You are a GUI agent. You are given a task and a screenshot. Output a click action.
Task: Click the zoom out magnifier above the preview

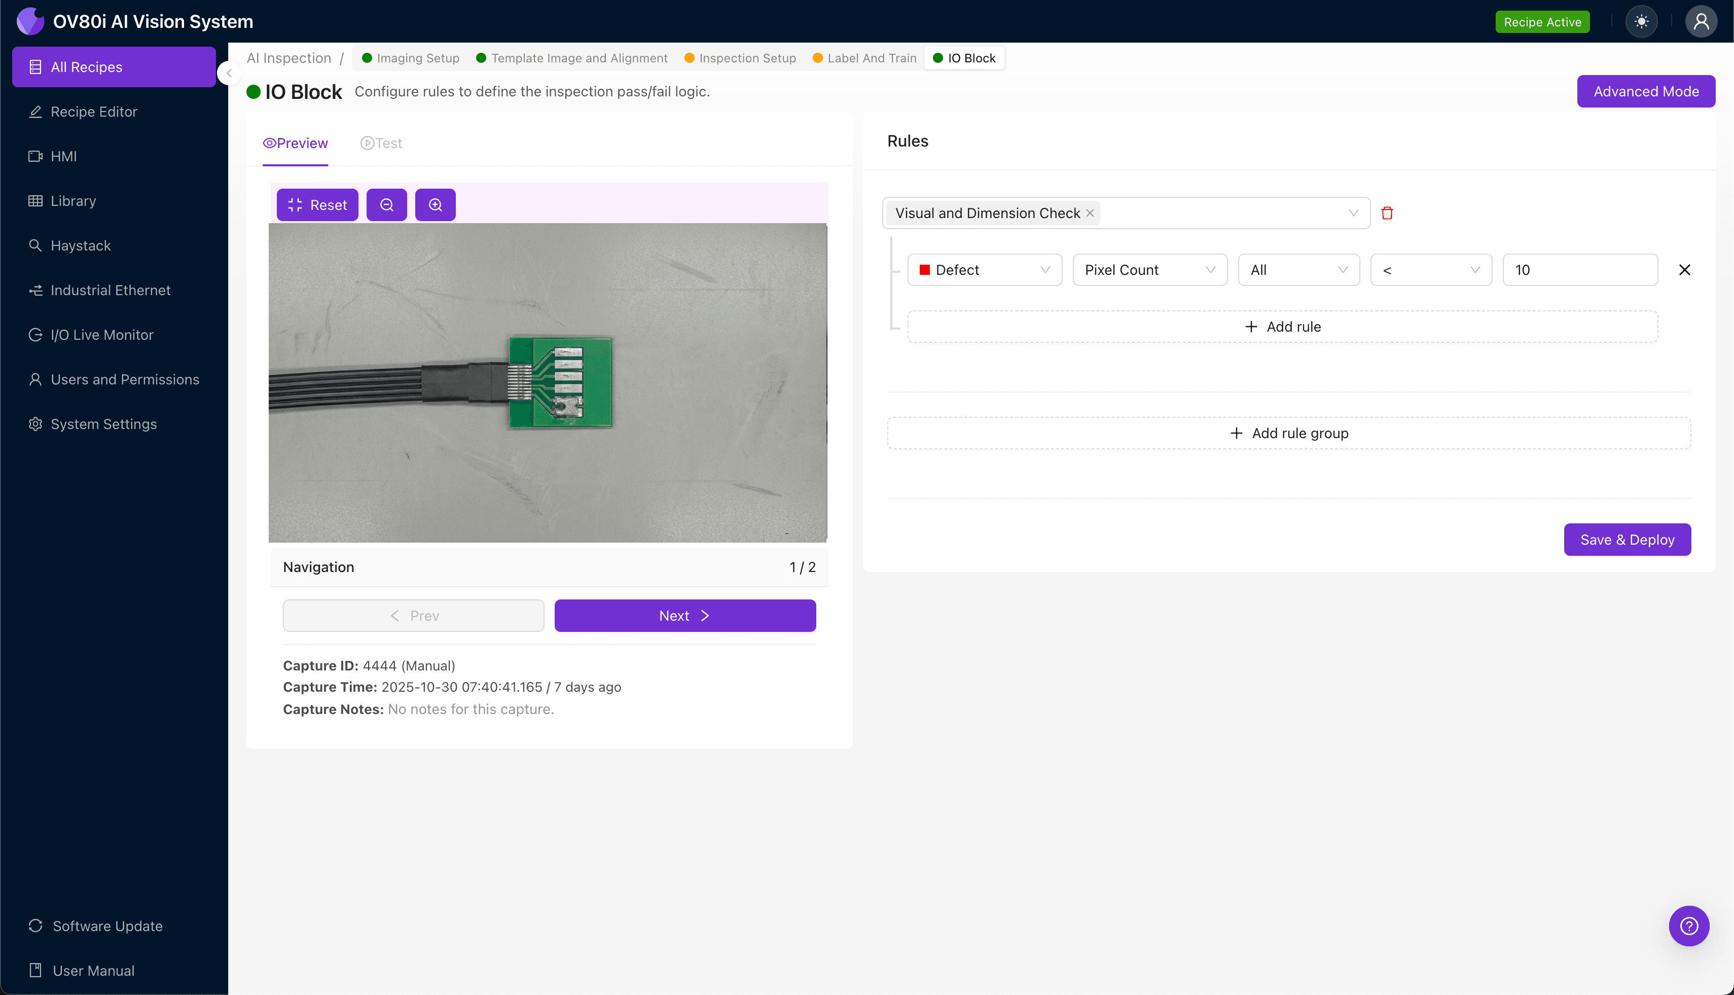pos(387,204)
